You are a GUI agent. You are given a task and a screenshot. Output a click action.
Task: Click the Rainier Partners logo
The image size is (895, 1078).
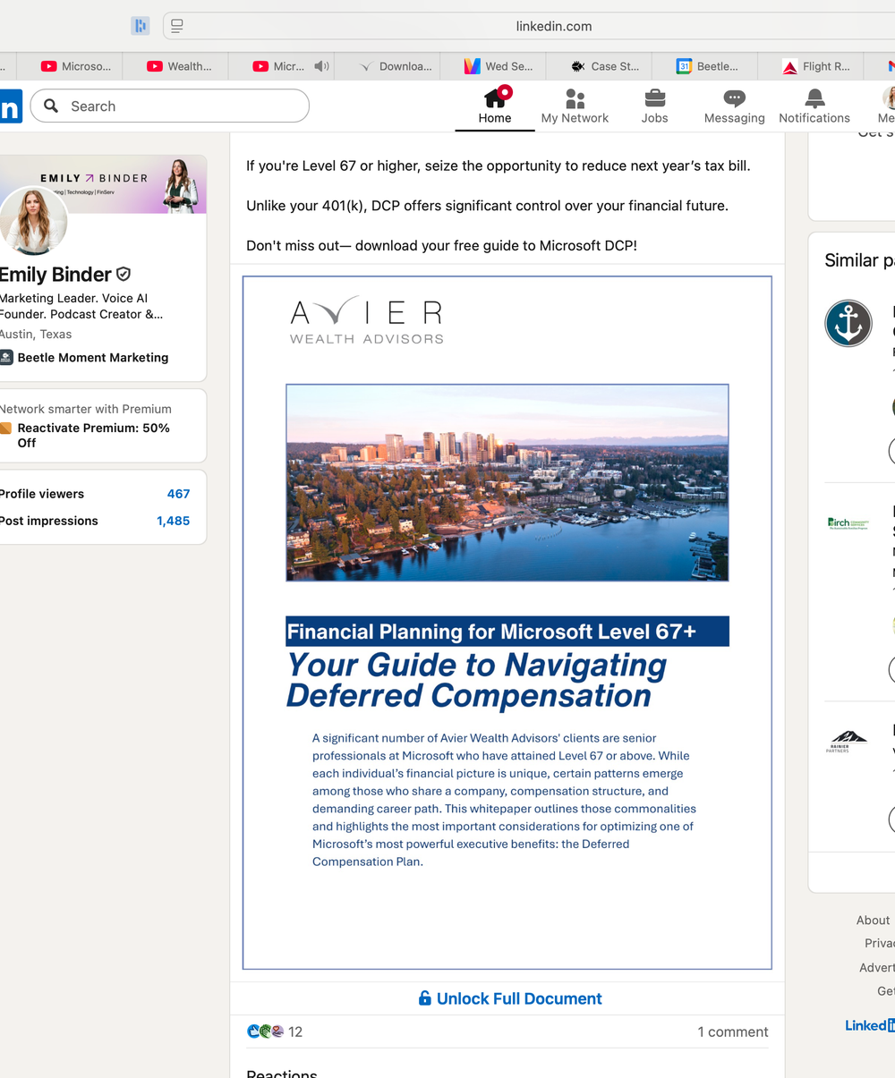848,742
